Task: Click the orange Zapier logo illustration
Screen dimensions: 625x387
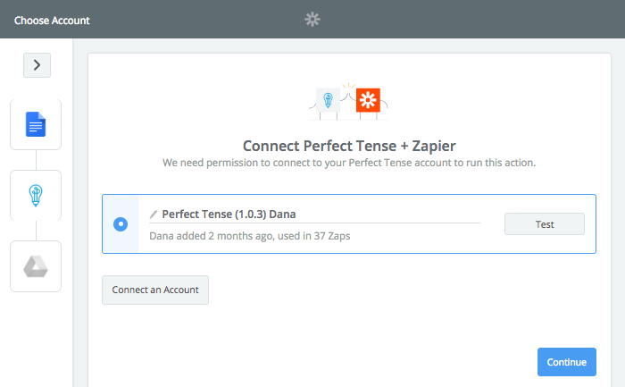Action: 368,100
